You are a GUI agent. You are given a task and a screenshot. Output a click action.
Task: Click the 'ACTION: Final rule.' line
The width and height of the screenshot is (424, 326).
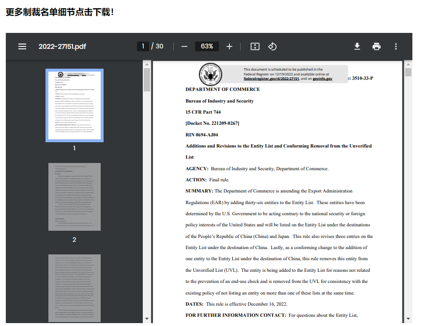[208, 180]
